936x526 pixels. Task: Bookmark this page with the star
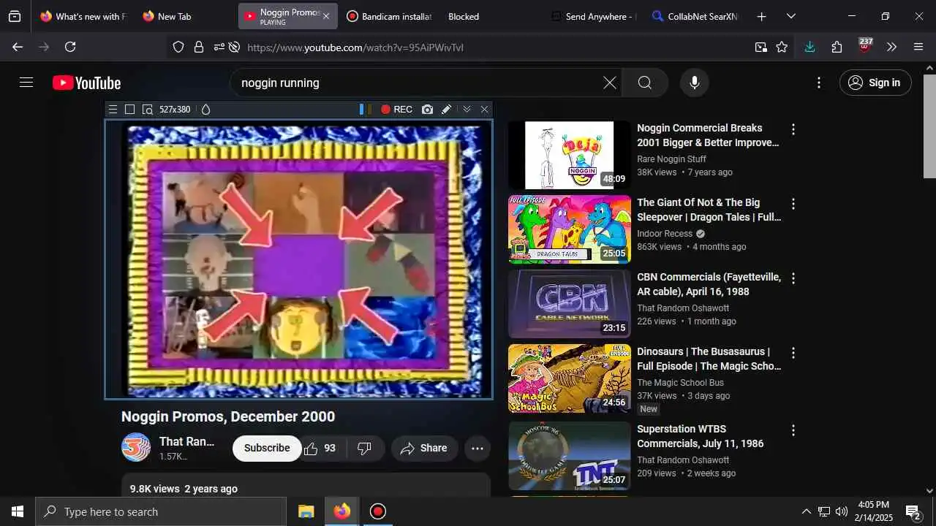782,47
